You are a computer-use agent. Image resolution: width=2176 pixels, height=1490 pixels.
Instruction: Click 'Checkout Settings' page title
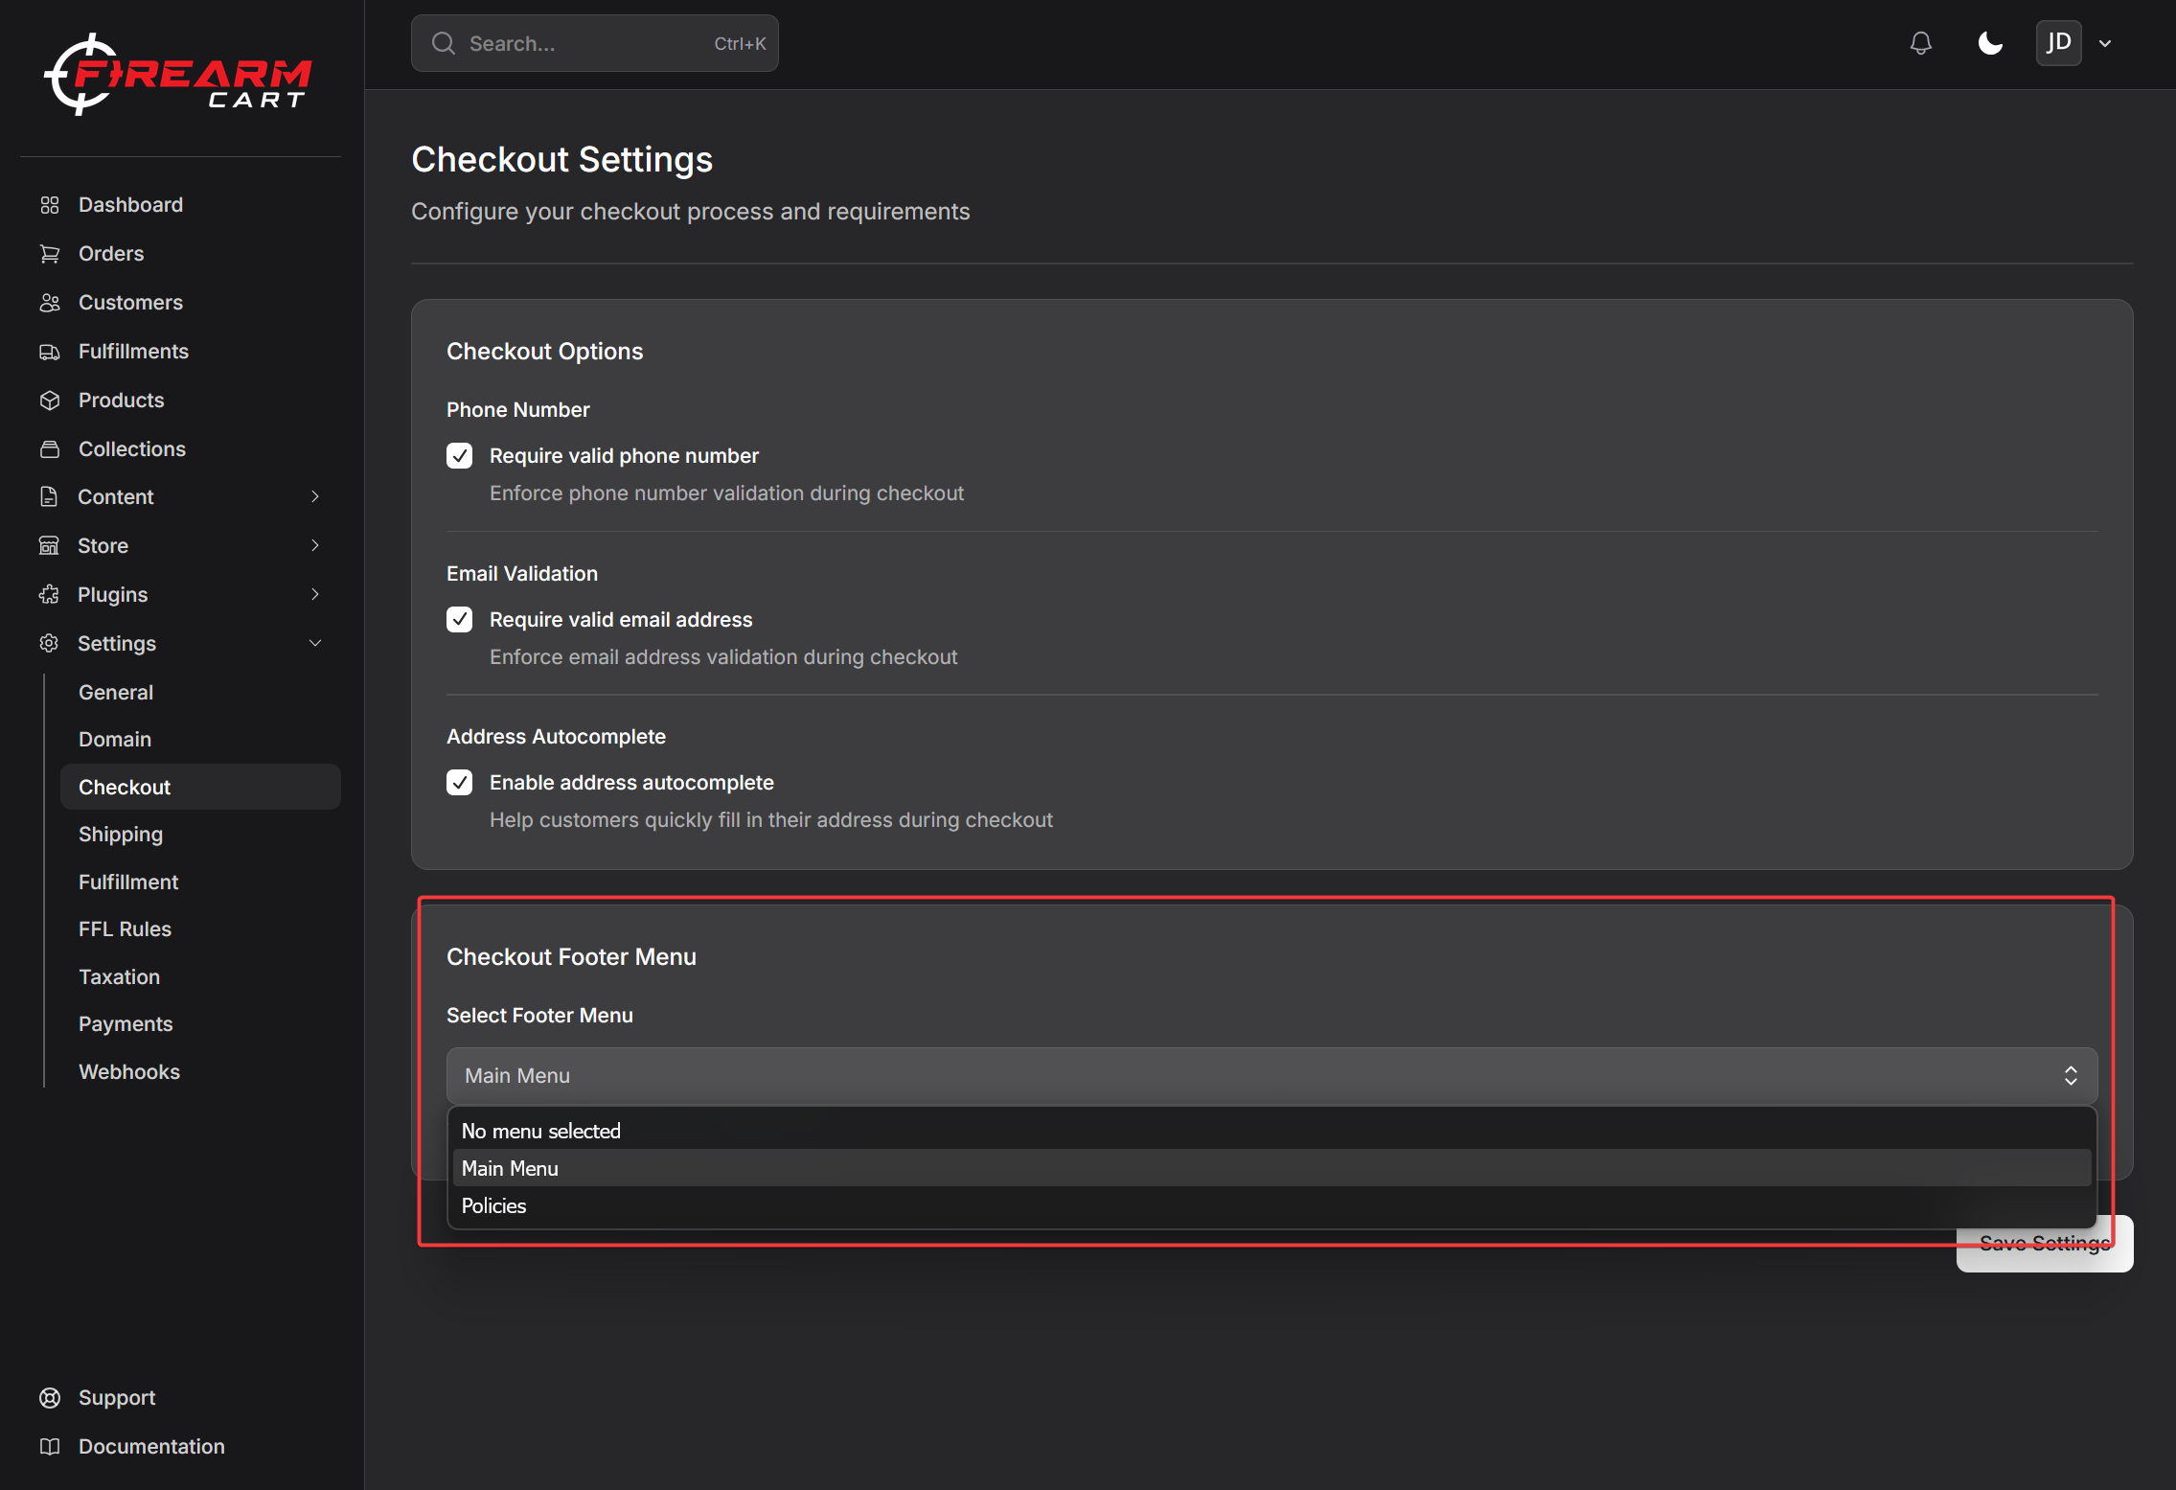561,160
